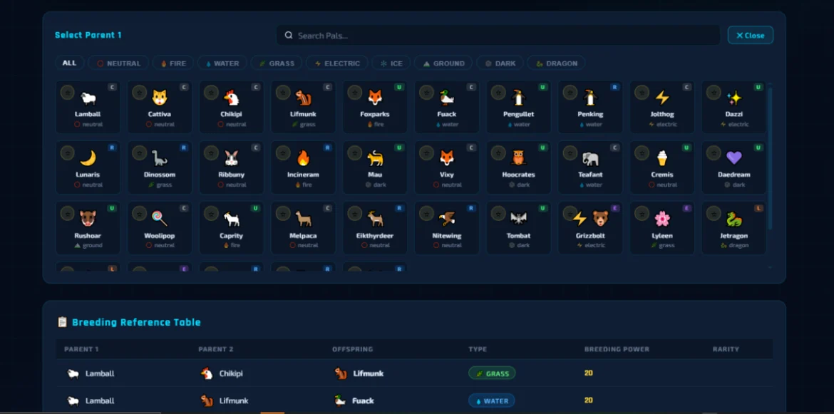Screen dimensions: 834x414
Task: Click the OFFSPRING column header
Action: (x=353, y=349)
